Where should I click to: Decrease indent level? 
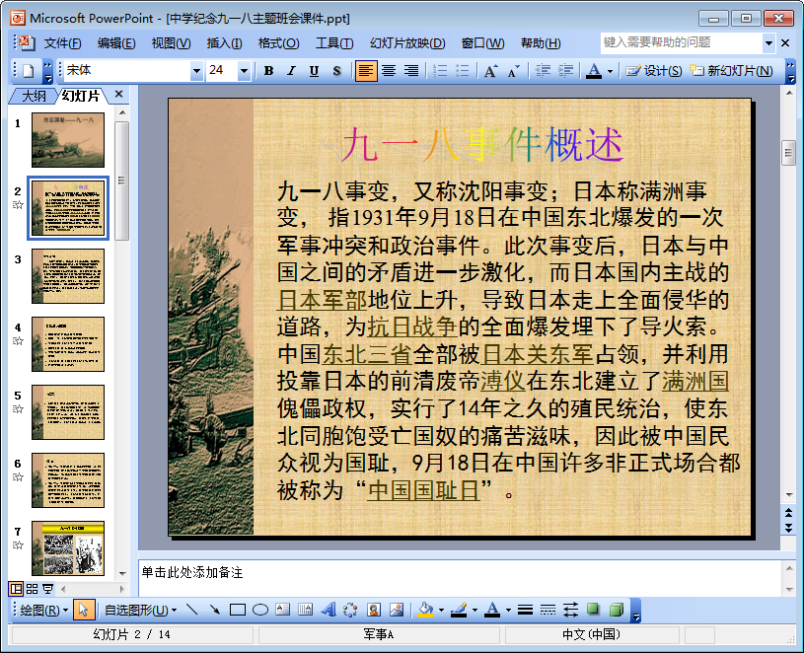pos(543,71)
